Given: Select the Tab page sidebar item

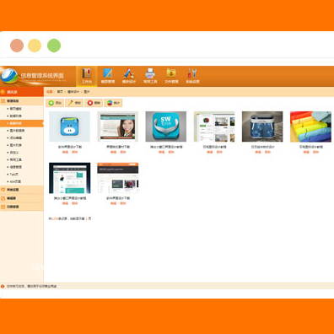Looking at the screenshot, I should 14,175.
